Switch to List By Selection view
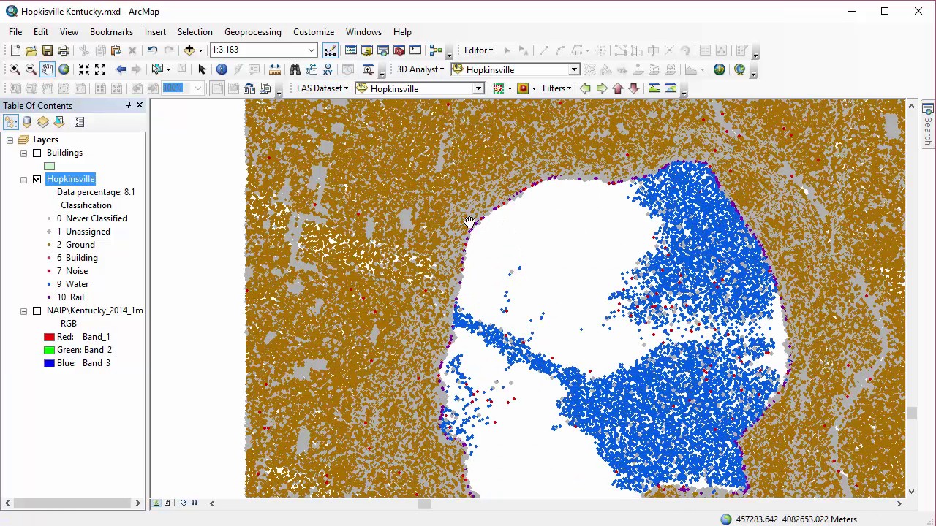Image resolution: width=936 pixels, height=526 pixels. [59, 122]
